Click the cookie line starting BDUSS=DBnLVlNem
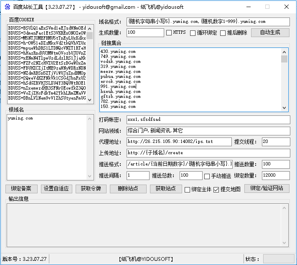This screenshot has height=265, width=297. (x=47, y=98)
